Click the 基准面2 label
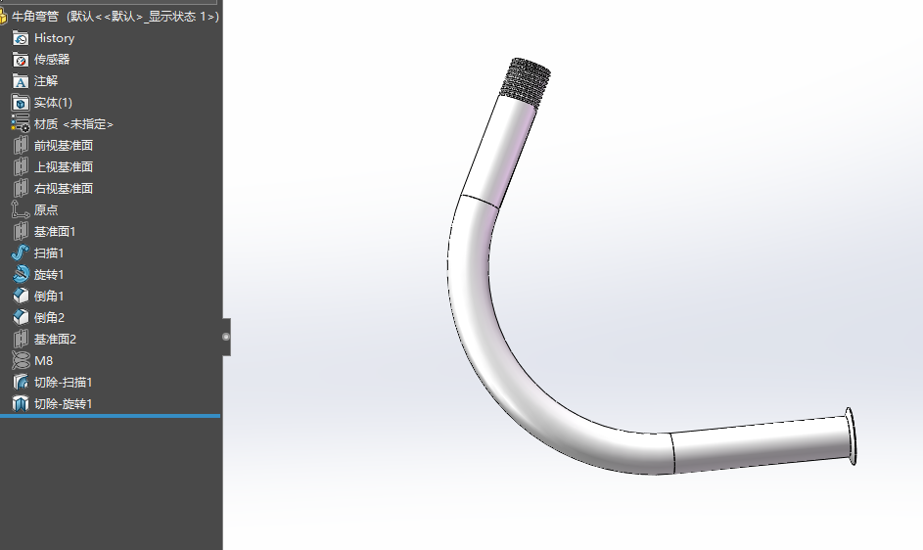Image resolution: width=923 pixels, height=550 pixels. coord(56,339)
